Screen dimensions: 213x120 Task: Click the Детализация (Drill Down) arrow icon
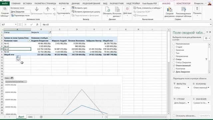pyautogui.click(x=37, y=9)
